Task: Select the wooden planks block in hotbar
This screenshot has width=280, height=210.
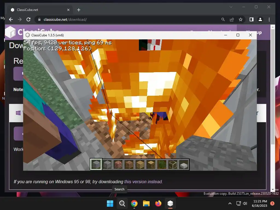Action: coord(140,164)
